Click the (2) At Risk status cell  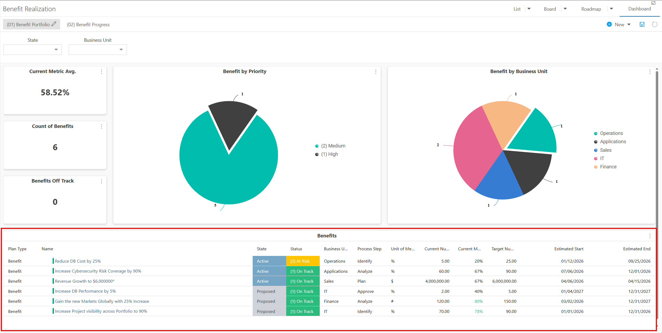(303, 261)
